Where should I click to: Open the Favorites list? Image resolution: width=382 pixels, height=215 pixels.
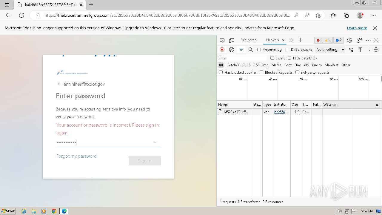tap(333, 15)
